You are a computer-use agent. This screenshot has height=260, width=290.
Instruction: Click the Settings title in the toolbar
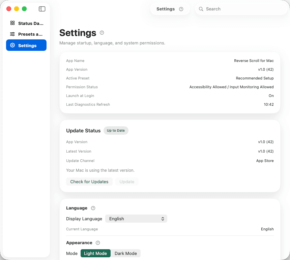tap(166, 9)
